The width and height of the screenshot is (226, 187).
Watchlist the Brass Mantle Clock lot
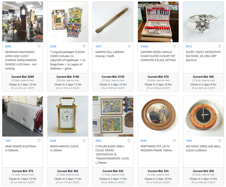click(x=84, y=141)
